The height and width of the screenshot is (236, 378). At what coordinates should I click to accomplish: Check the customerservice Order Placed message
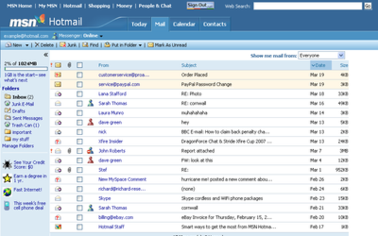point(80,75)
